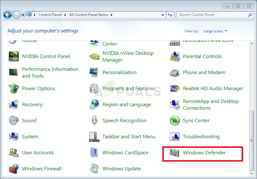Open the recent pages dropdown arrow

pyautogui.click(x=23, y=15)
